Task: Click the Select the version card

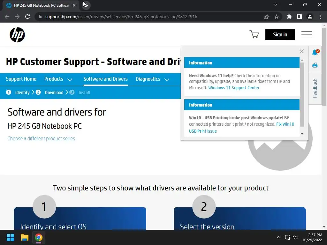Action: pyautogui.click(x=240, y=218)
